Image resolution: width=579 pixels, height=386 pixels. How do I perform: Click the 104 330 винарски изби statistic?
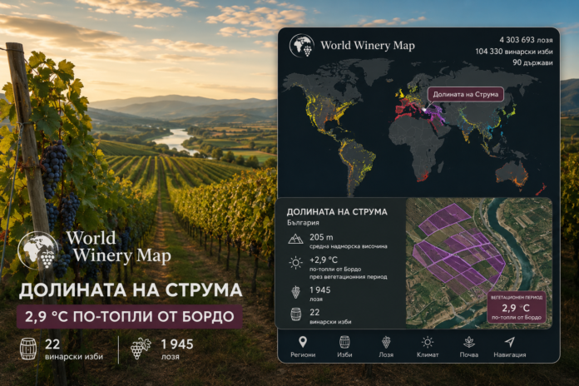click(x=513, y=52)
